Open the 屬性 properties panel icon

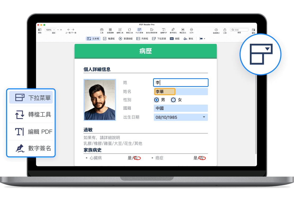[253, 30]
